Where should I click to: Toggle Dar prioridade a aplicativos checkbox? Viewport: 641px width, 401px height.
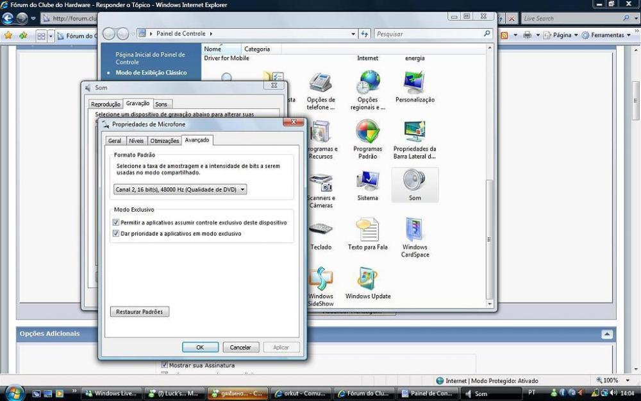click(x=116, y=234)
